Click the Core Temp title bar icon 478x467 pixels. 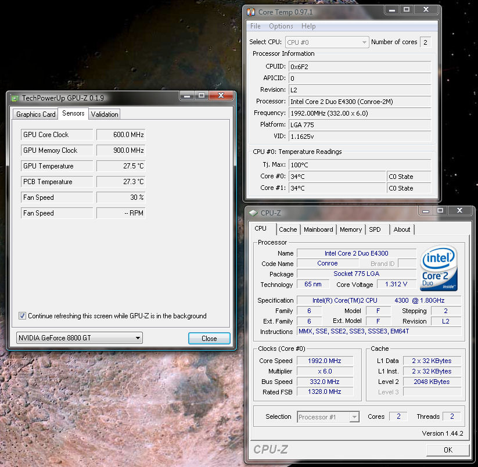click(251, 12)
